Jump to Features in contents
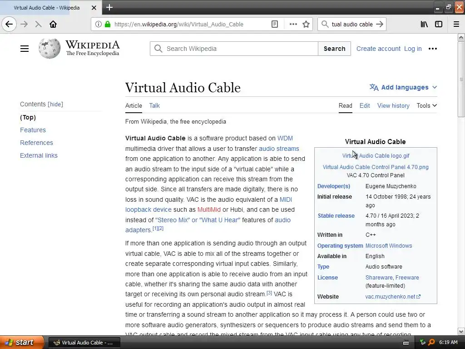Image resolution: width=465 pixels, height=349 pixels. click(33, 130)
